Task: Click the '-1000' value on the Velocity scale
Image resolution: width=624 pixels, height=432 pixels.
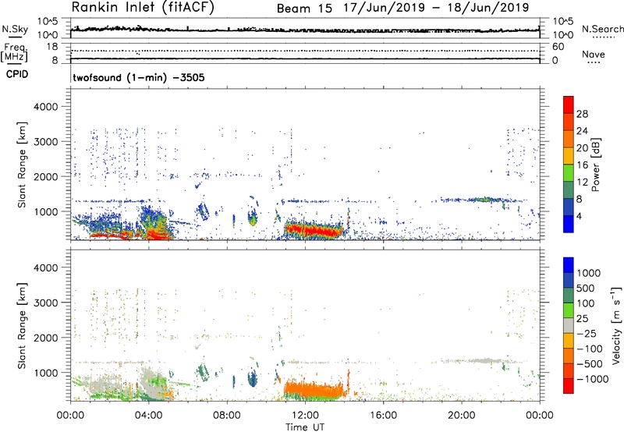Action: 592,379
